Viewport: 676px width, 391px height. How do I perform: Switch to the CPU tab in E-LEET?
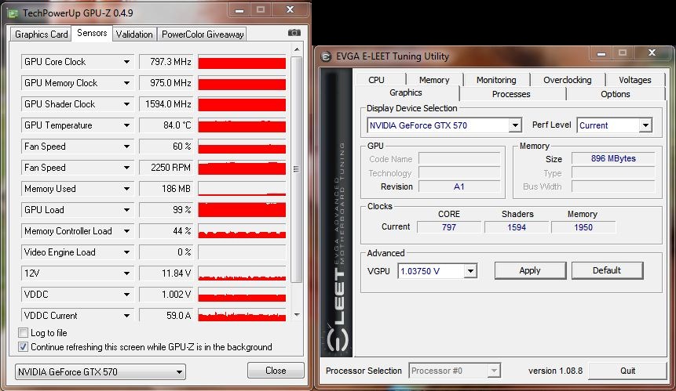[376, 80]
